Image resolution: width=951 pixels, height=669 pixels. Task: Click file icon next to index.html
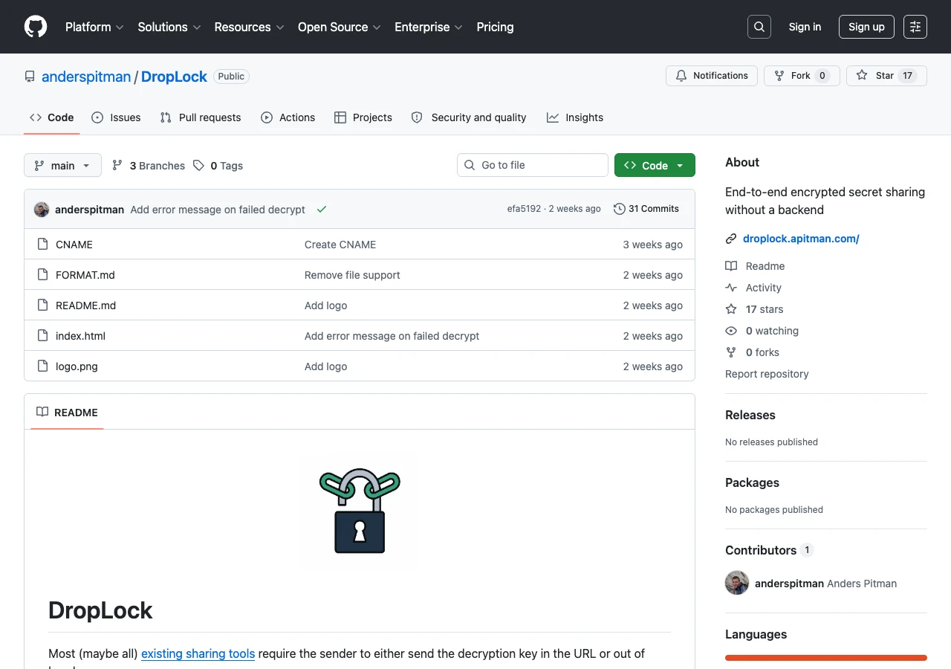coord(42,335)
